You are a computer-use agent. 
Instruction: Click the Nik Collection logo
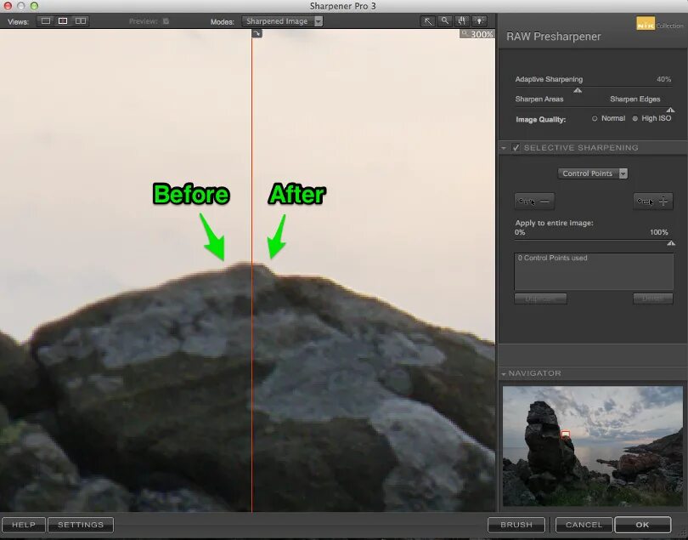click(x=659, y=24)
